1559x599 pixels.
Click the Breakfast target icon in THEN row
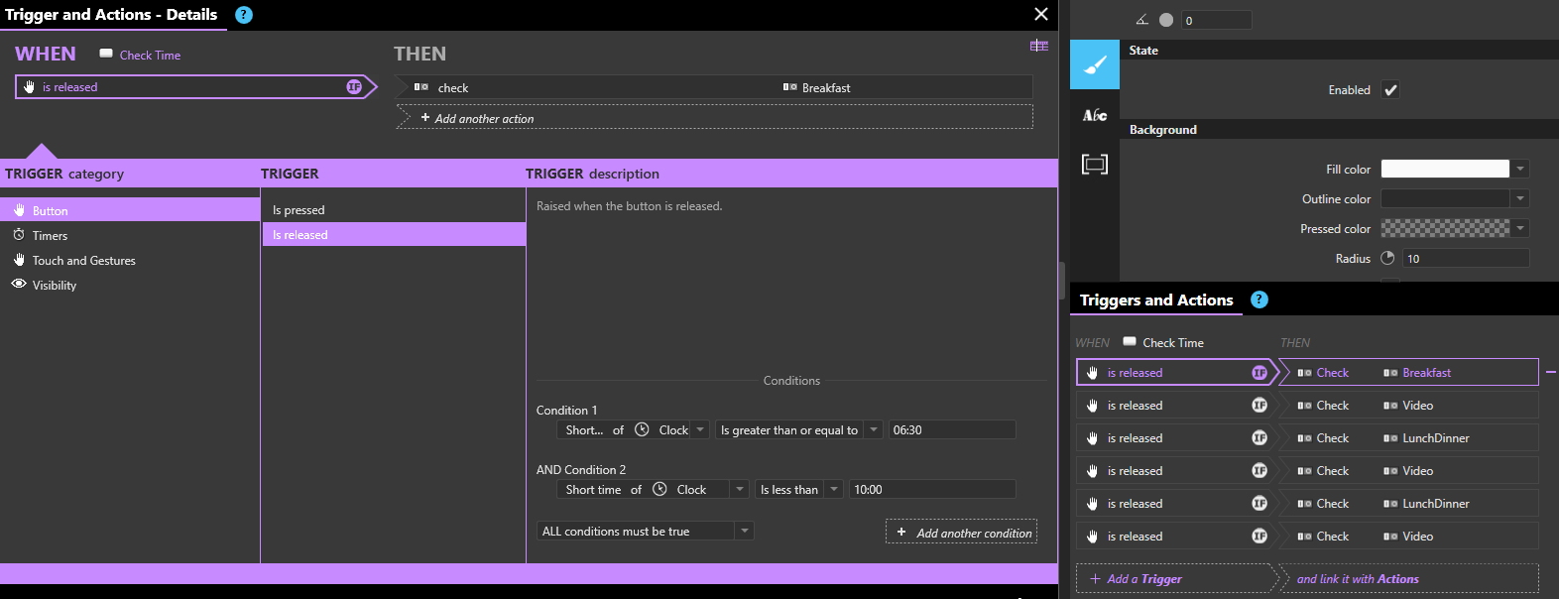790,87
